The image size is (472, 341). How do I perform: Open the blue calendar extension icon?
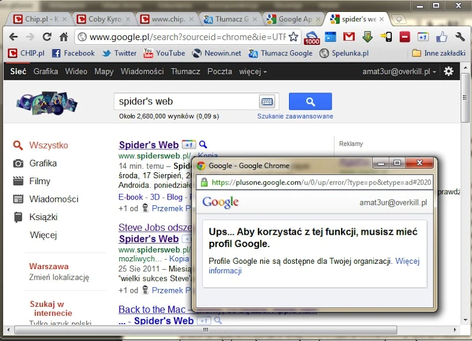[330, 37]
